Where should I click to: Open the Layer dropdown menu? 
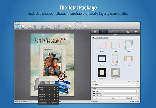(x=114, y=98)
